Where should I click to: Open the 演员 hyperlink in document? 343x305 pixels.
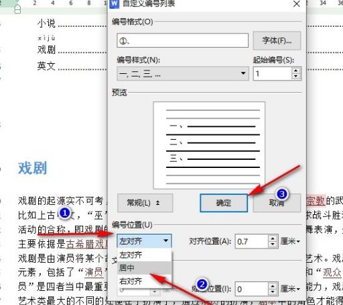click(x=94, y=273)
